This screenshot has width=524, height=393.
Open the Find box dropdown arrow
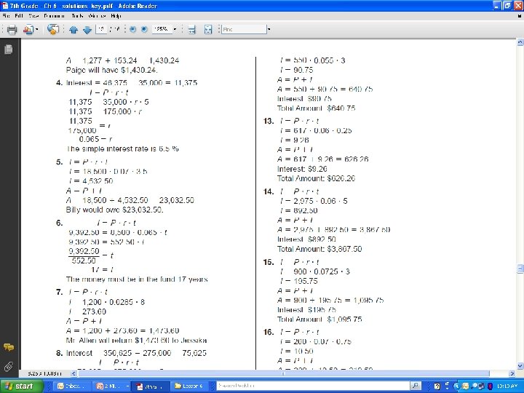click(x=269, y=29)
